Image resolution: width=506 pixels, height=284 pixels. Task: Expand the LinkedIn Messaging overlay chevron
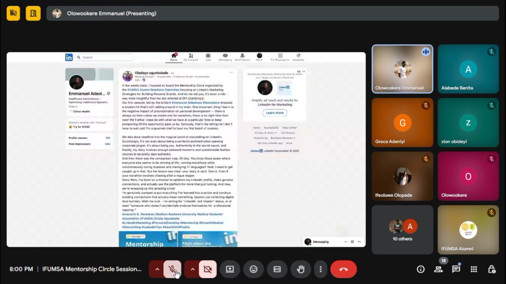(359, 242)
